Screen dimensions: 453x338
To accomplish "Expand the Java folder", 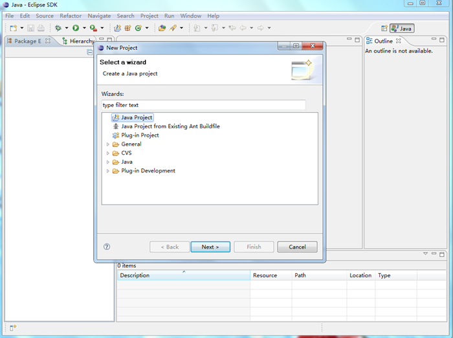I will pyautogui.click(x=108, y=163).
